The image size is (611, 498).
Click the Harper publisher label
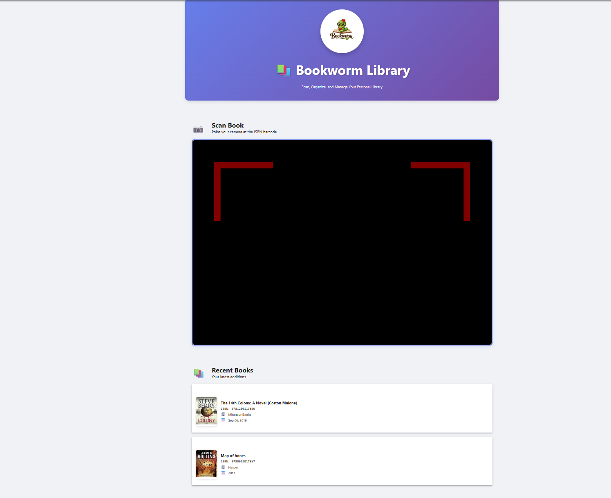233,467
